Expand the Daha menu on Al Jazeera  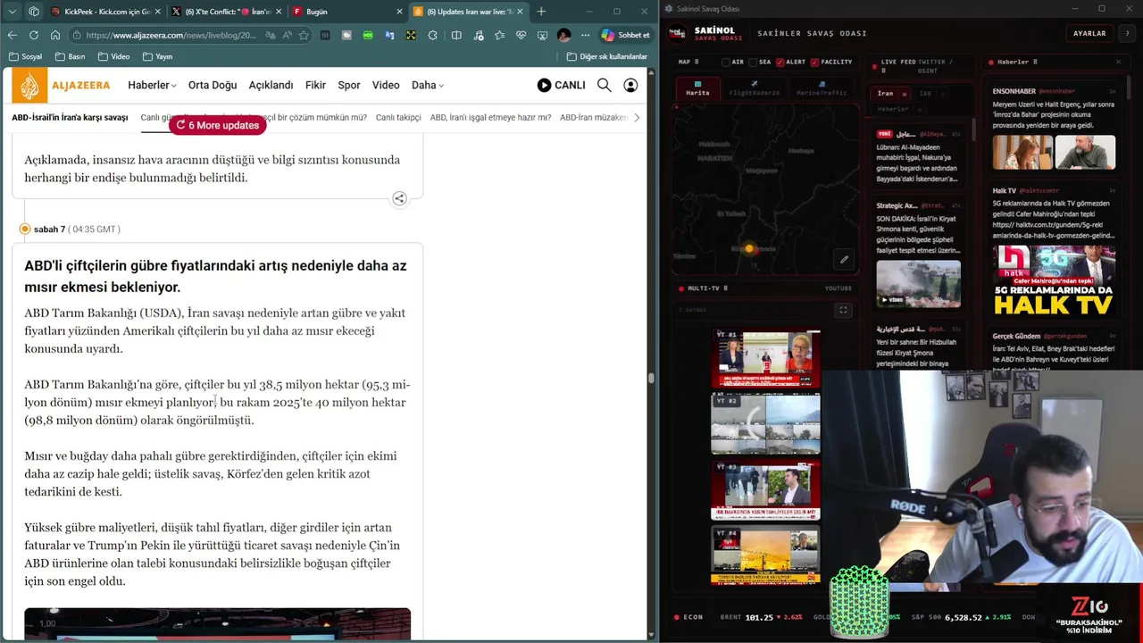(428, 85)
